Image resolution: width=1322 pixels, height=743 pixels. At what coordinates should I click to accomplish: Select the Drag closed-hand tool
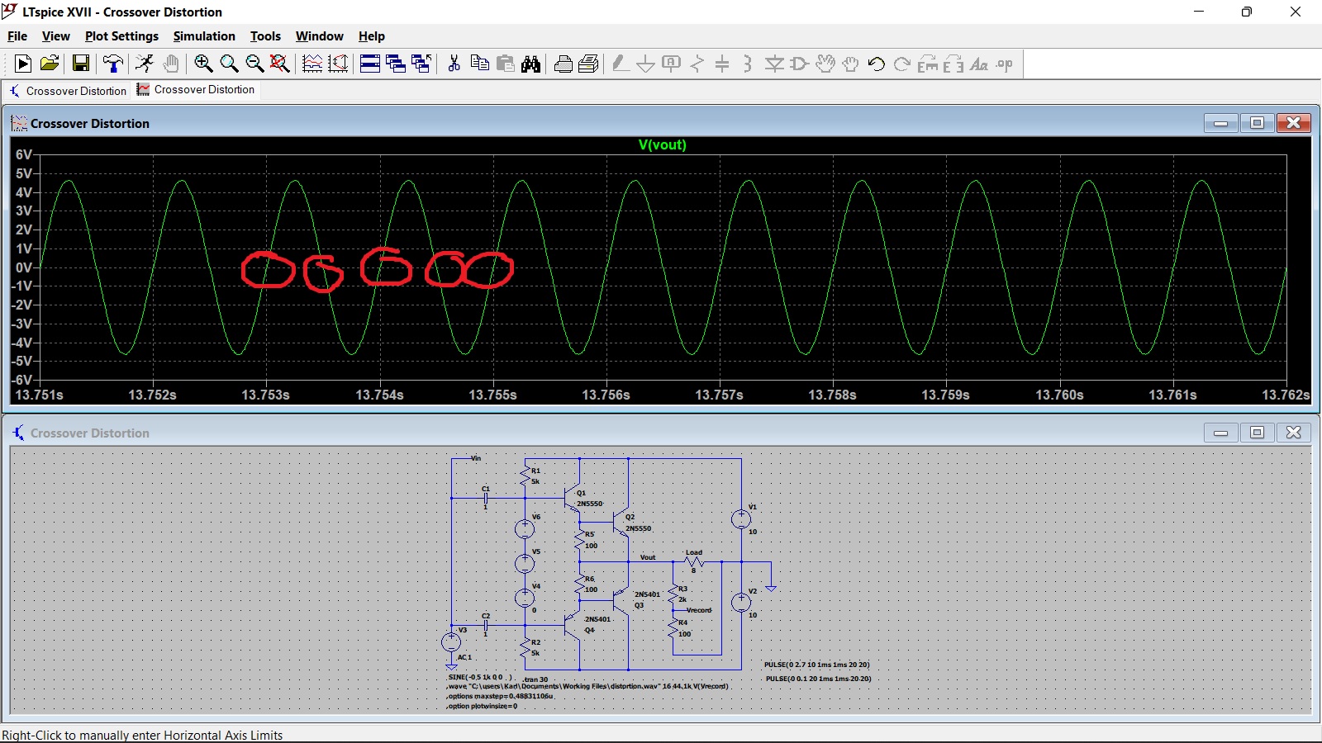(850, 64)
